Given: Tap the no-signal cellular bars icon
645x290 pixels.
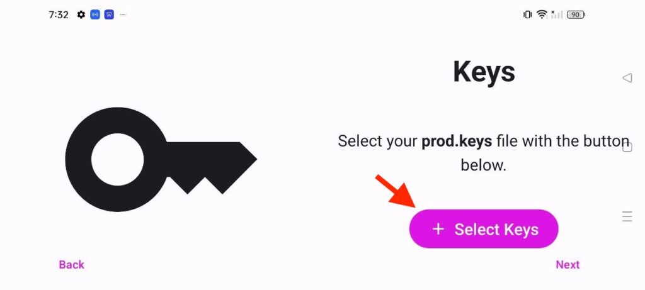Looking at the screenshot, I should pyautogui.click(x=557, y=15).
